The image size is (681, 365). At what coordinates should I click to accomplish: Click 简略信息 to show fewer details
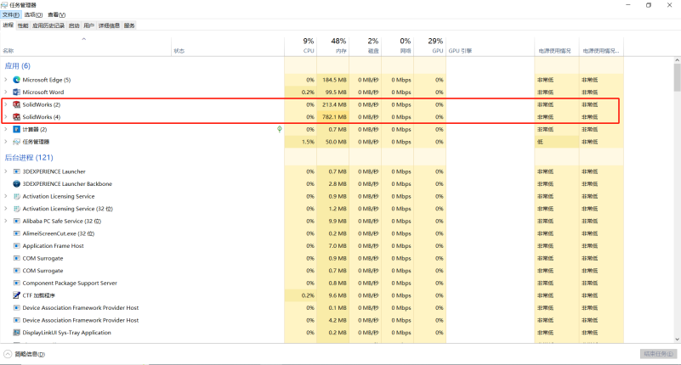pos(28,354)
